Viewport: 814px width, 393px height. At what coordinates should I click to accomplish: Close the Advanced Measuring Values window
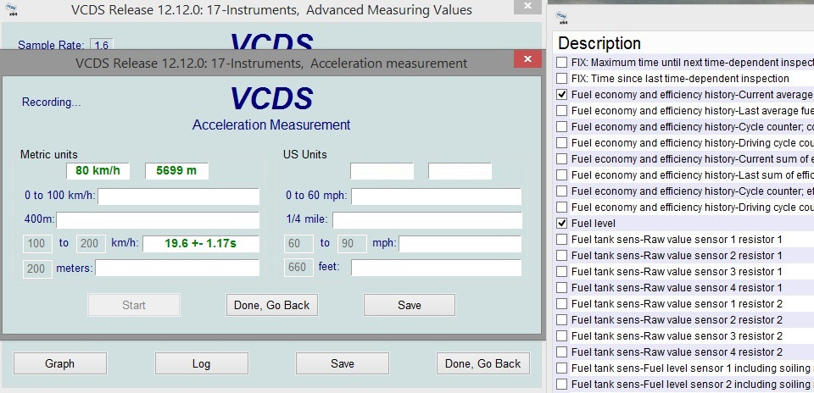point(527,6)
